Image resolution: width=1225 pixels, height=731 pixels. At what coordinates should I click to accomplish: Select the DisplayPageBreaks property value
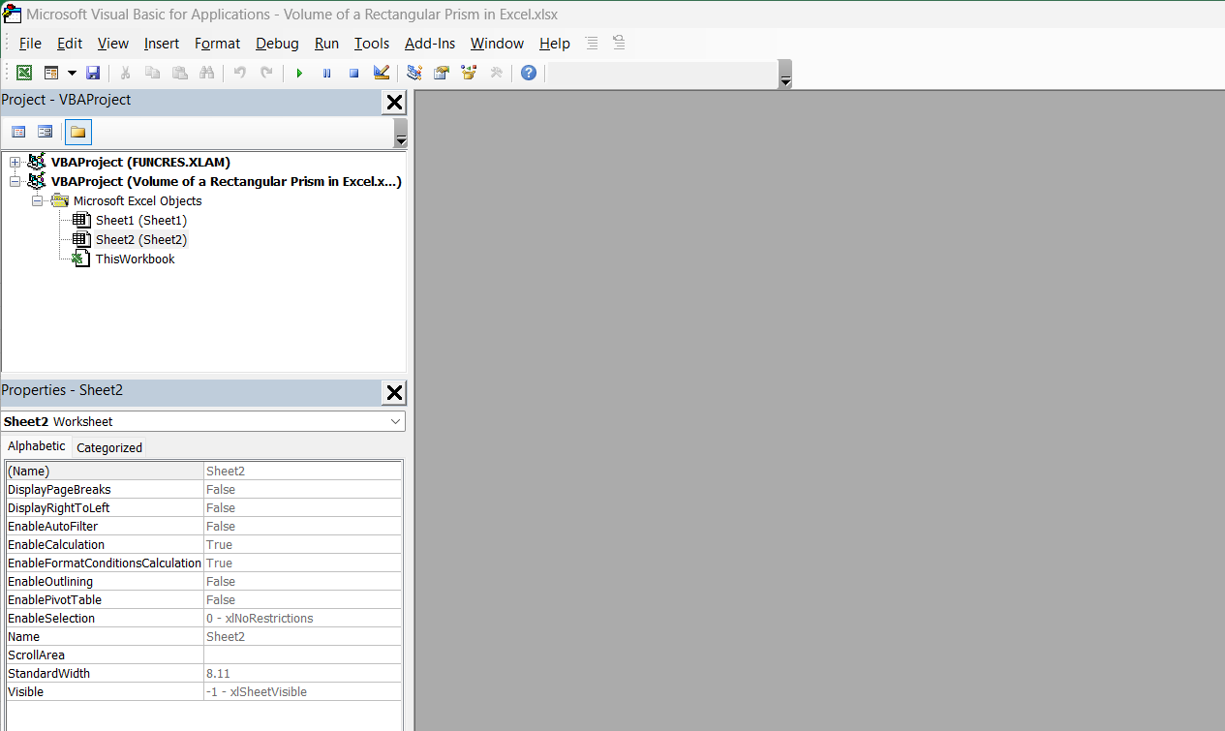pos(302,489)
